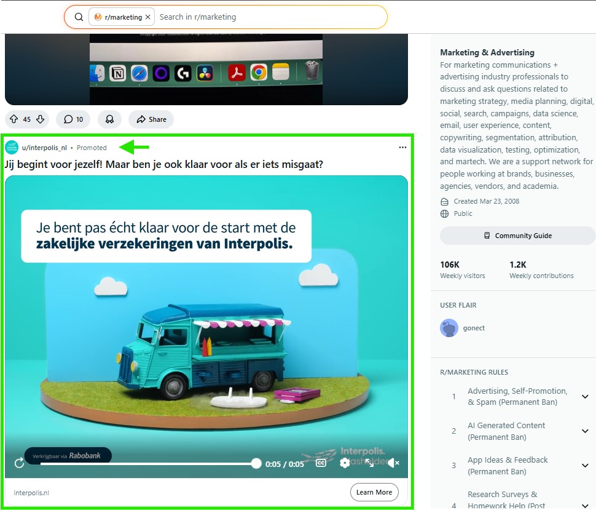This screenshot has height=510, width=596.
Task: Open the promoted post overflow menu
Action: pos(402,147)
